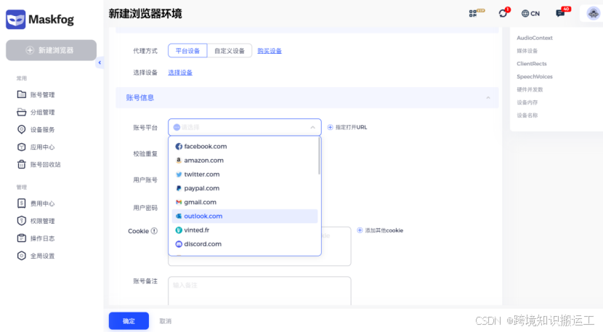Jump to 硬件并发数 in right panel
The width and height of the screenshot is (603, 332).
coord(530,89)
